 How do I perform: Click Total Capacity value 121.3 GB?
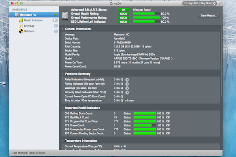(x=133, y=47)
